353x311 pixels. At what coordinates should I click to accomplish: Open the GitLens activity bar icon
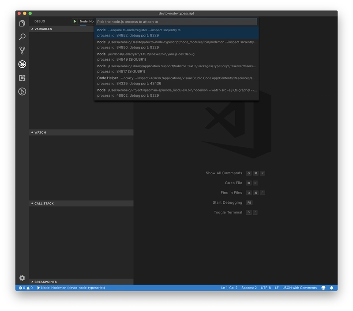pos(22,91)
